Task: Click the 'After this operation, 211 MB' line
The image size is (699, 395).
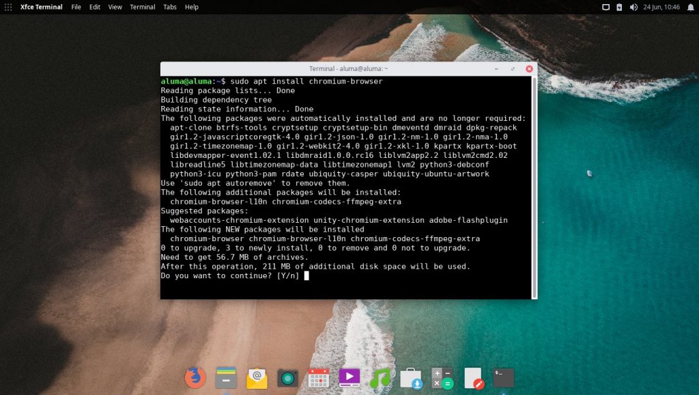Action: (315, 267)
